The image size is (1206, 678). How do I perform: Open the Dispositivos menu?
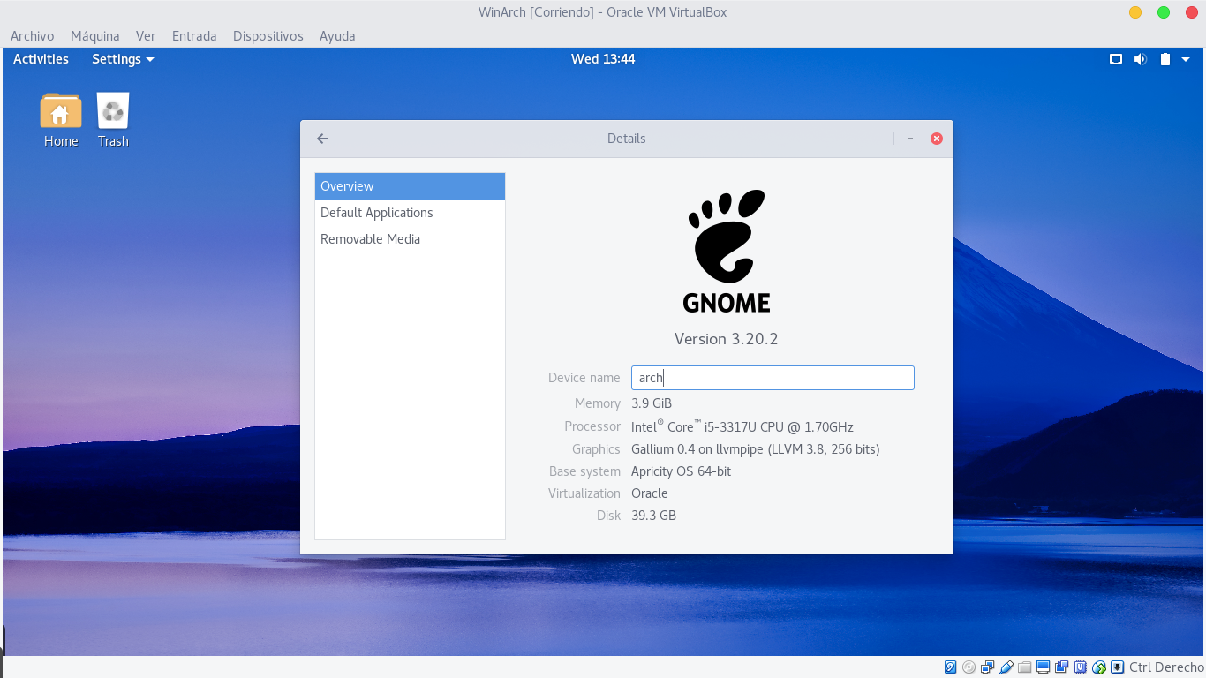[268, 36]
